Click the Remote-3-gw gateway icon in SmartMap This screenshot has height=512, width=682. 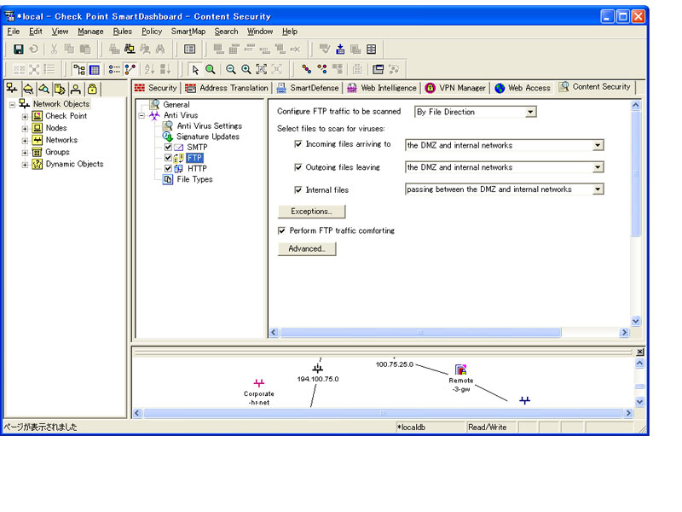(460, 369)
